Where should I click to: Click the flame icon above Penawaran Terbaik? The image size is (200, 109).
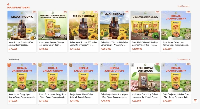coord(8,4)
